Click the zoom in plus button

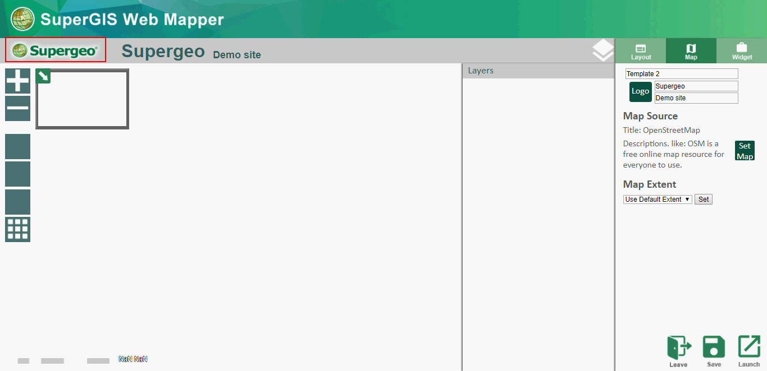[17, 81]
